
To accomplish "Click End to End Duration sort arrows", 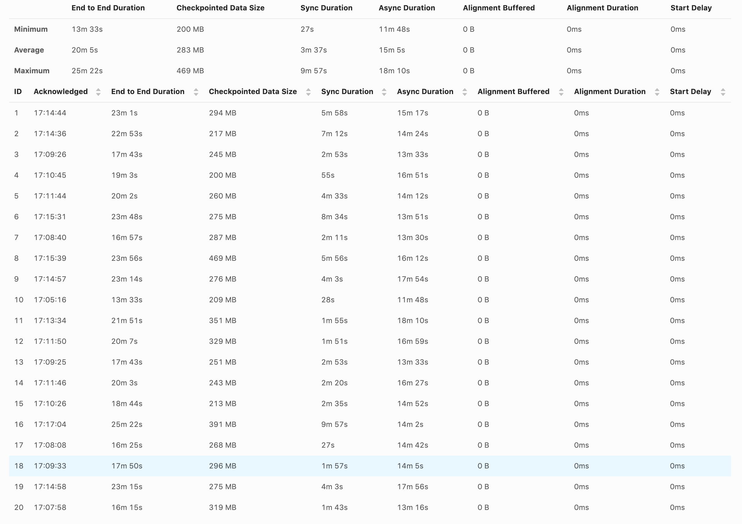I will [x=196, y=92].
